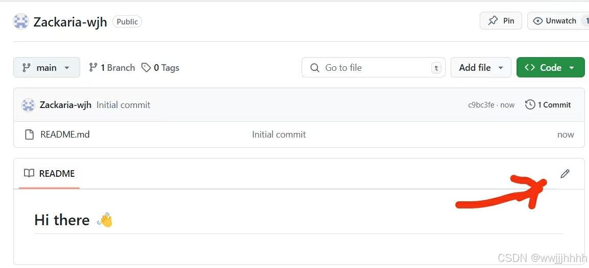
Task: Open the main branch switcher dropdown
Action: coord(46,67)
